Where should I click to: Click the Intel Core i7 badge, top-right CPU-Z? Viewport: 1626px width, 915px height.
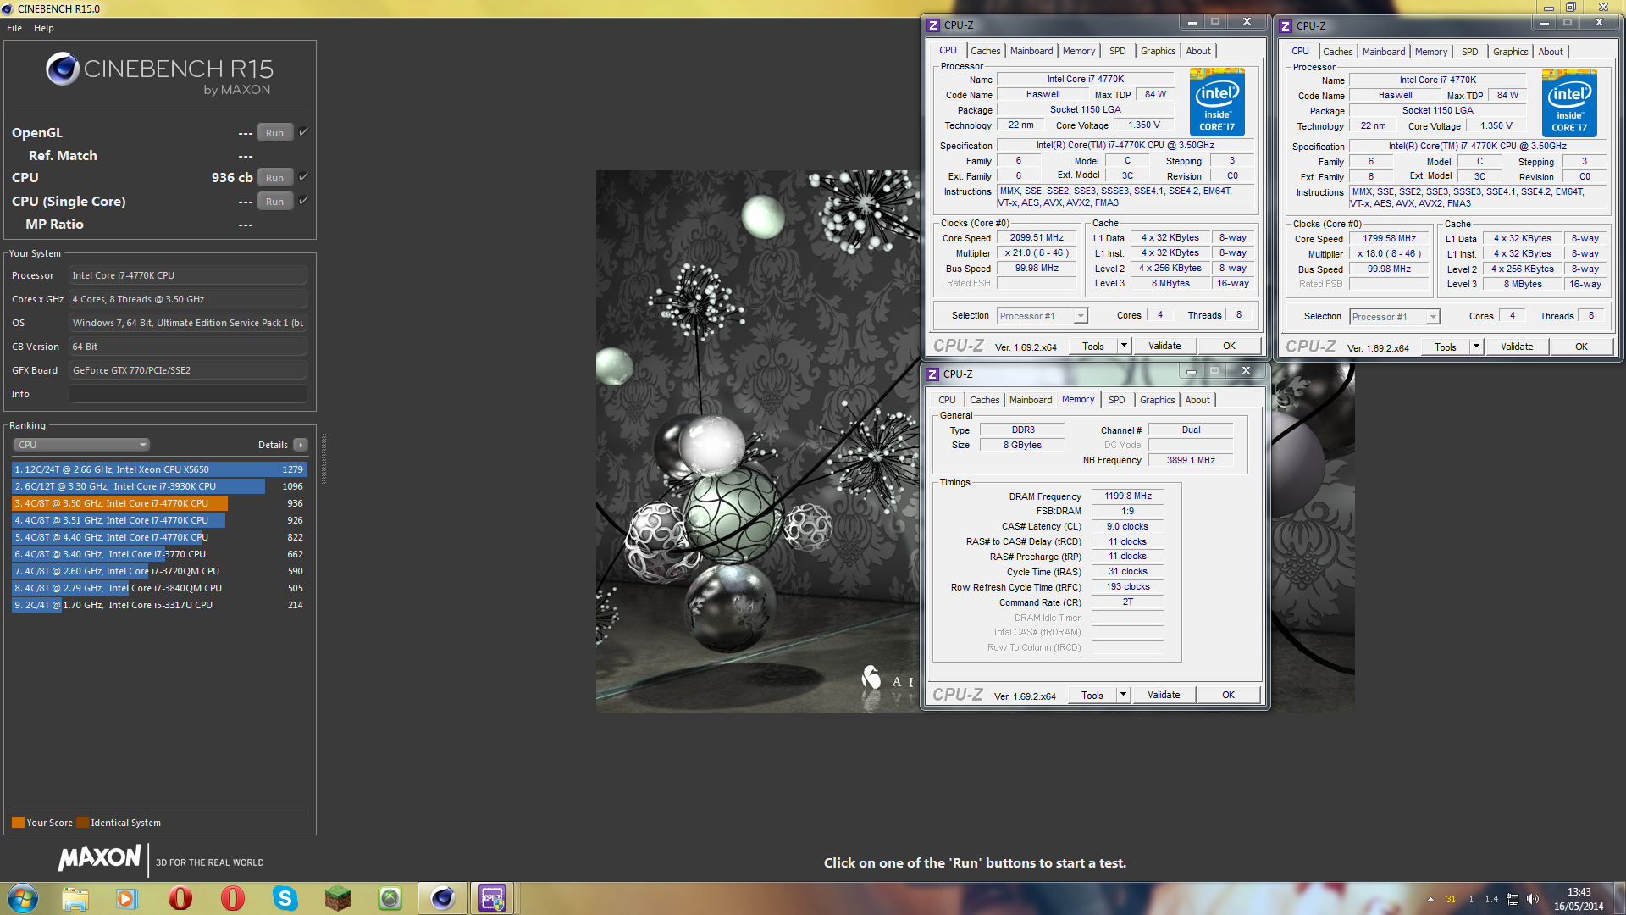tap(1569, 103)
